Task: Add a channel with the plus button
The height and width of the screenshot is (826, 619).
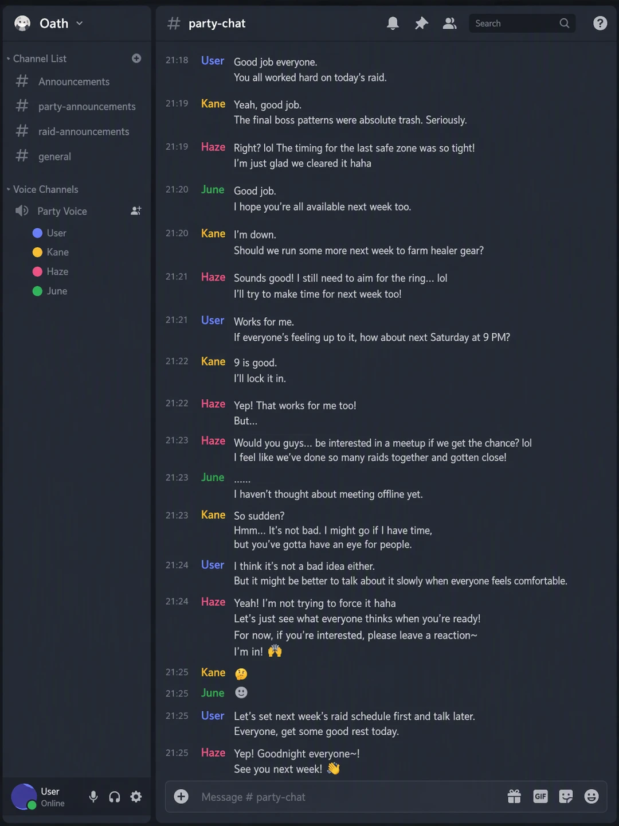Action: click(x=136, y=59)
